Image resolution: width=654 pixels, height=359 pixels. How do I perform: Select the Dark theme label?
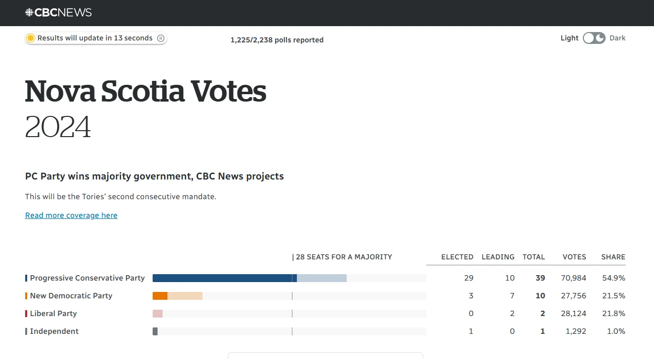coord(617,38)
